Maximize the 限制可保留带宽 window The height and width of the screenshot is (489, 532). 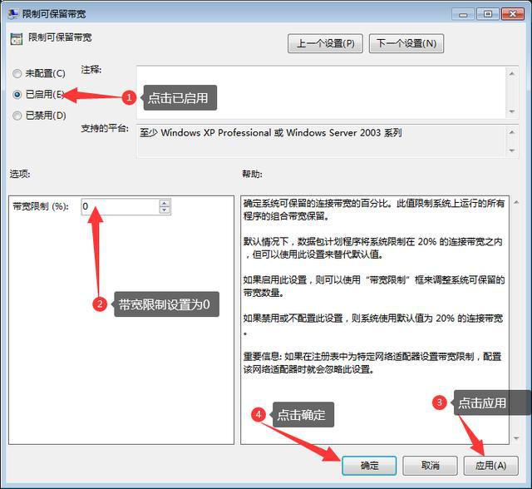pyautogui.click(x=488, y=14)
